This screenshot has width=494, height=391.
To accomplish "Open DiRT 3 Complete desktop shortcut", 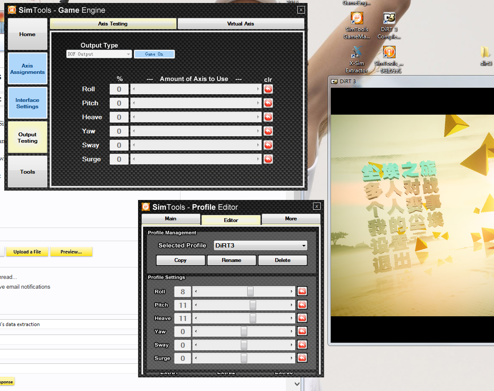I will 389,26.
